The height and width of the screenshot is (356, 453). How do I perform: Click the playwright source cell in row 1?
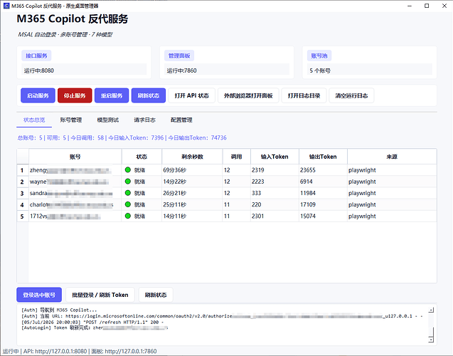pyautogui.click(x=392, y=170)
